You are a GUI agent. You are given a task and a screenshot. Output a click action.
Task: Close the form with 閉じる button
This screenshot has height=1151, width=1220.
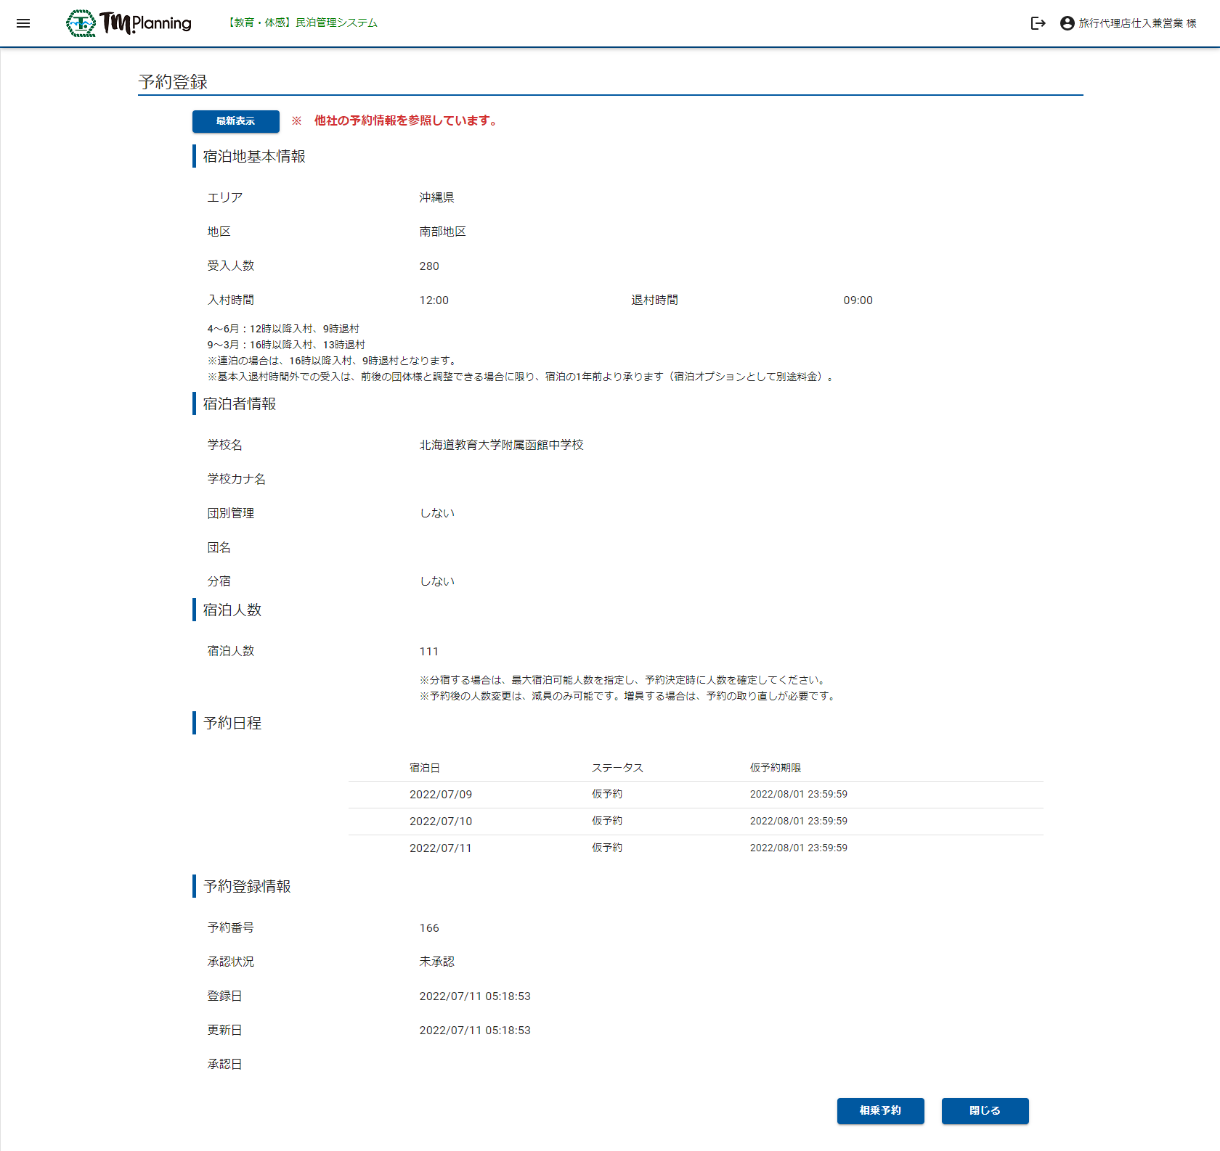(985, 1110)
